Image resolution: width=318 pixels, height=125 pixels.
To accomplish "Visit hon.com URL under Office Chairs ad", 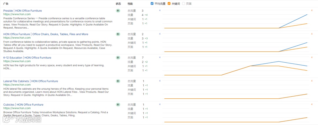I will (x=17, y=38).
